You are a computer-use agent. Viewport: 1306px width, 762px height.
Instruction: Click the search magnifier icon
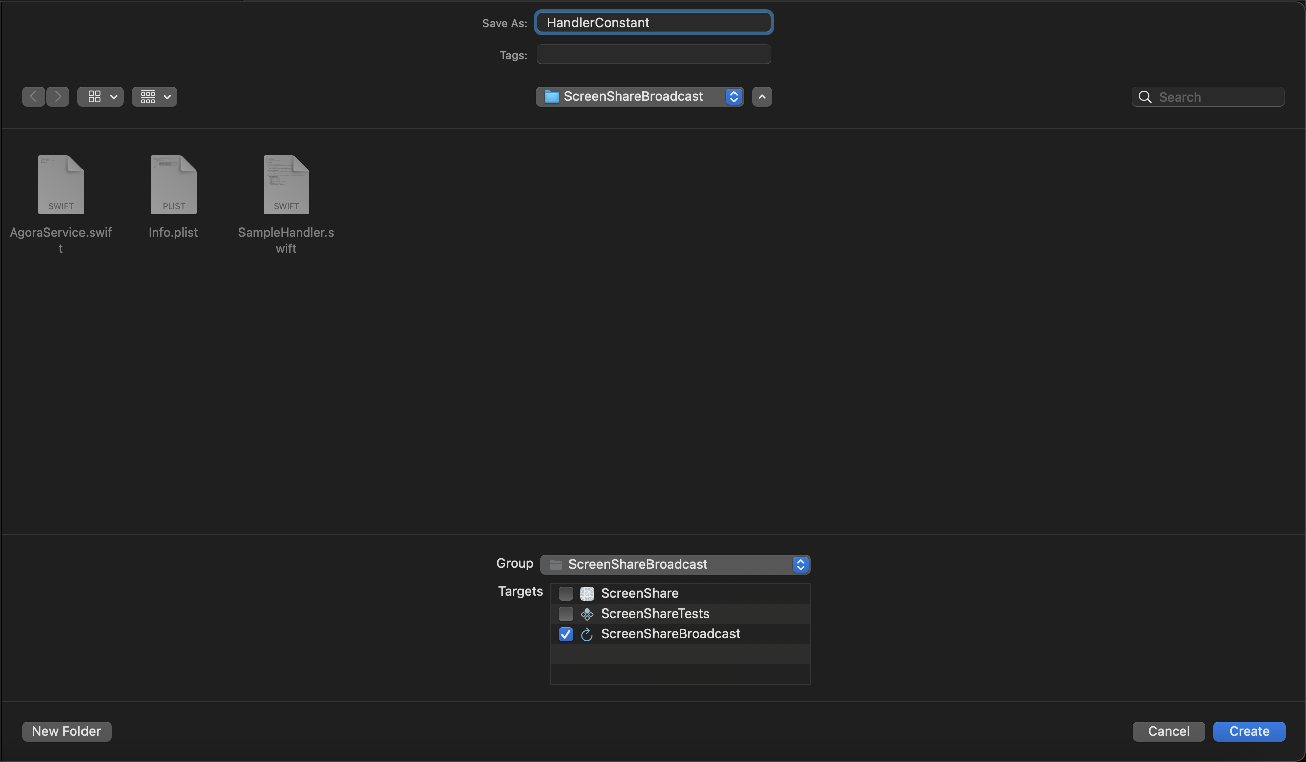(x=1146, y=97)
